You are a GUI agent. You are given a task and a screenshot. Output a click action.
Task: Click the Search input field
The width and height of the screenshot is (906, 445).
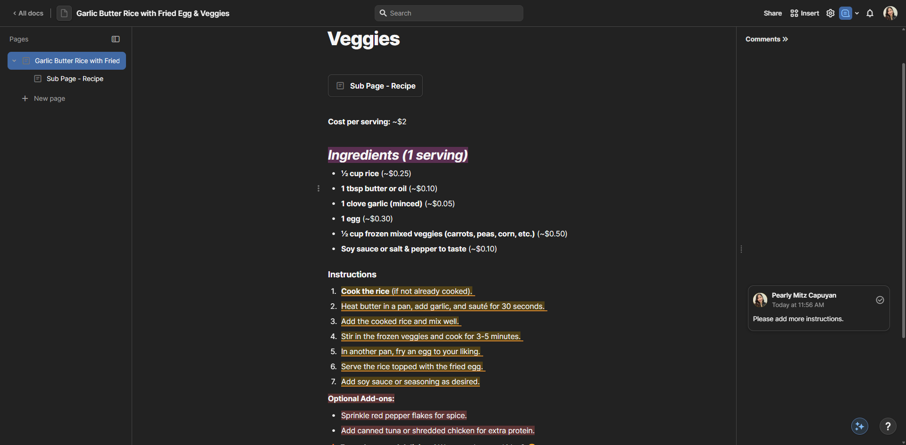449,13
